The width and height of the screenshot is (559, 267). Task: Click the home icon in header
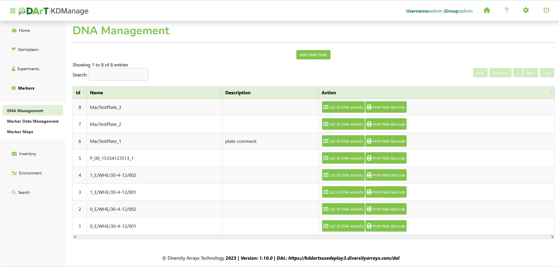coord(487,11)
